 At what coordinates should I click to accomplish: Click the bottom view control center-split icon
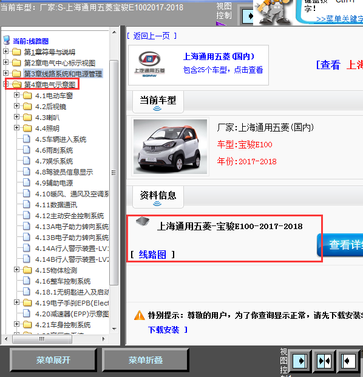point(324,361)
